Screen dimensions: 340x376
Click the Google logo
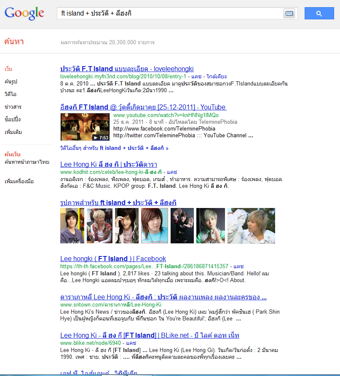coord(24,13)
